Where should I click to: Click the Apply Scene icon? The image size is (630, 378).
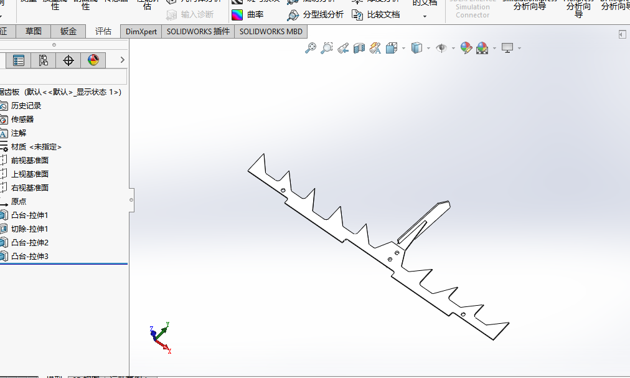point(482,48)
